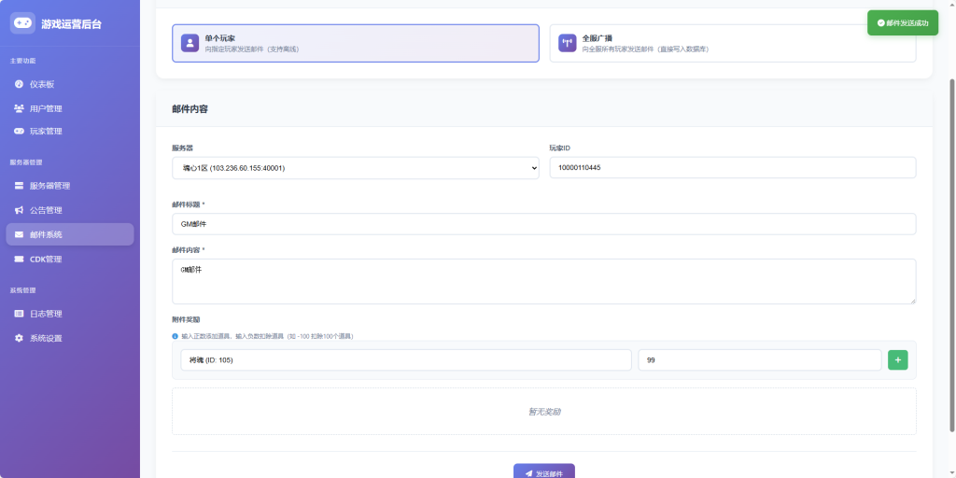Click the CDK管理 ticket icon
The image size is (956, 478).
[x=19, y=260]
